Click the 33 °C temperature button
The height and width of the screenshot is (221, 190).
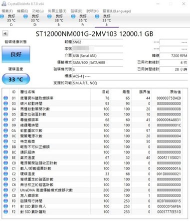[x=16, y=79]
